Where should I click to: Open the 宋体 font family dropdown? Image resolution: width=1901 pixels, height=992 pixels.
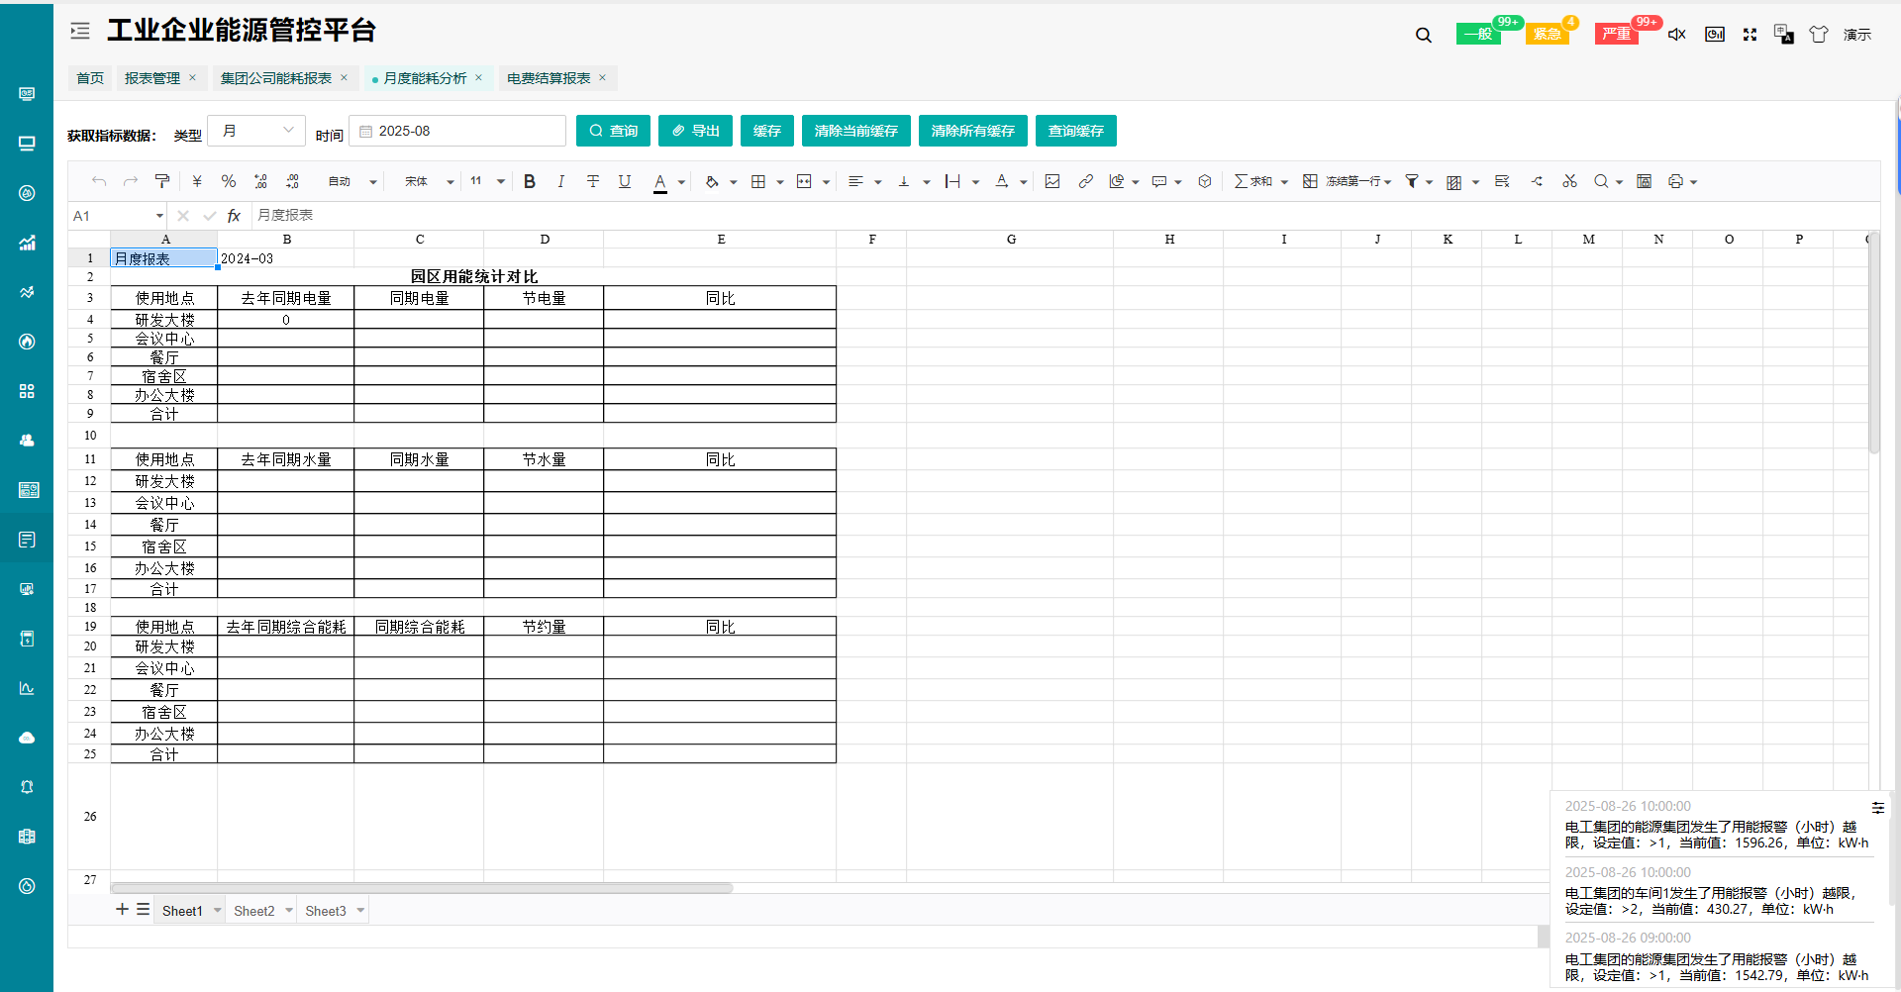click(x=429, y=181)
